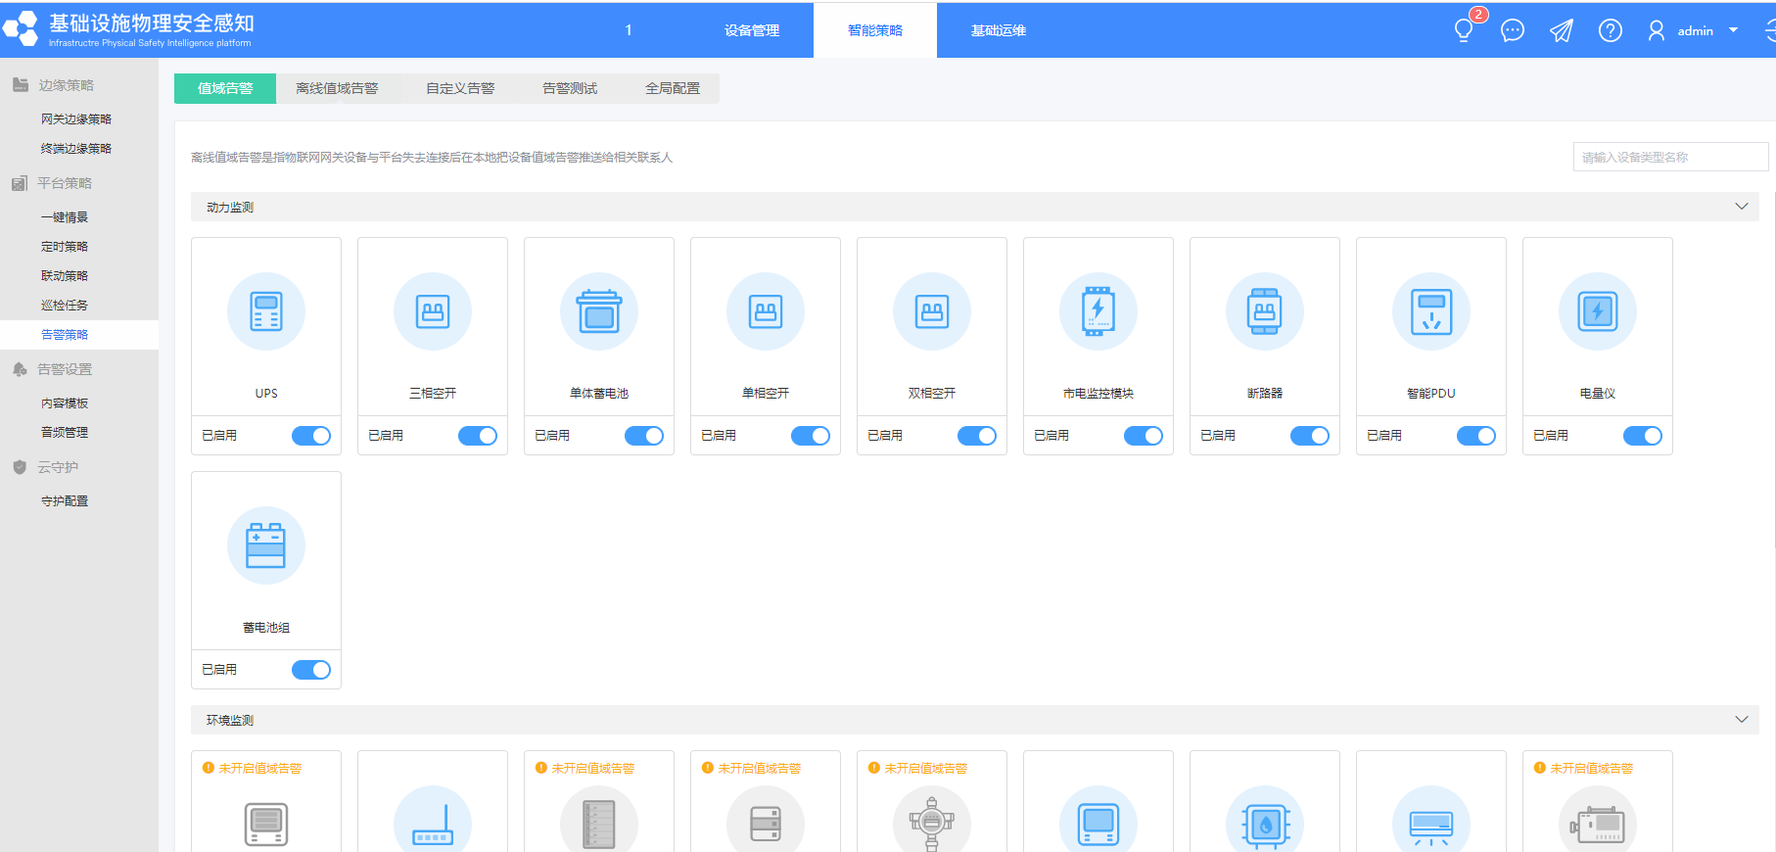This screenshot has width=1776, height=852.
Task: Collapse the 环境监测 section chevron
Action: pyautogui.click(x=1742, y=720)
